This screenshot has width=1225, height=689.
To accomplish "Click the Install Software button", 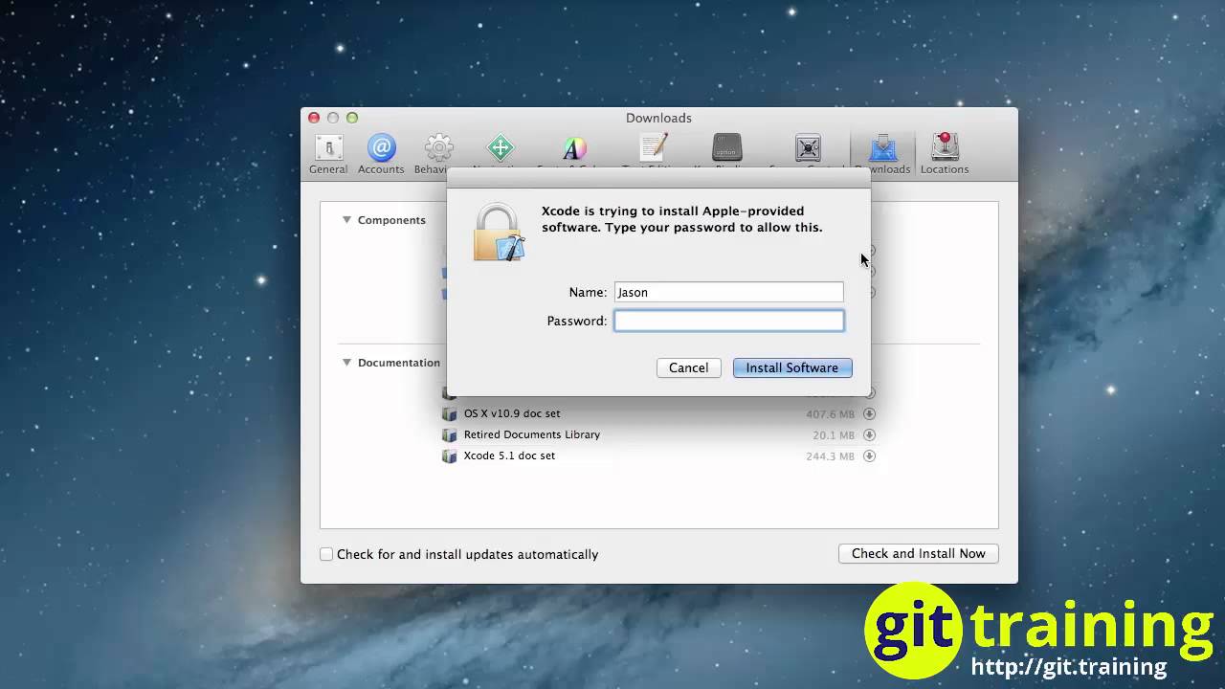I will (x=792, y=367).
